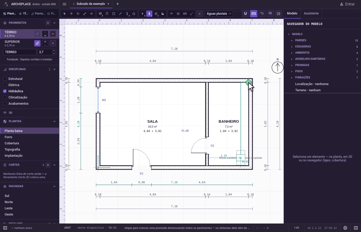Choose the room rectangle tool
This screenshot has width=361, height=232.
tap(114, 14)
